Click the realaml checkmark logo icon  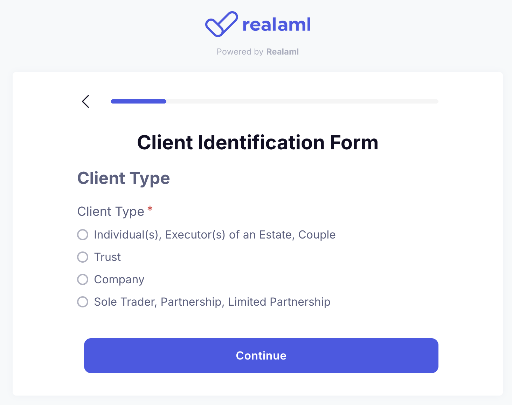click(221, 24)
